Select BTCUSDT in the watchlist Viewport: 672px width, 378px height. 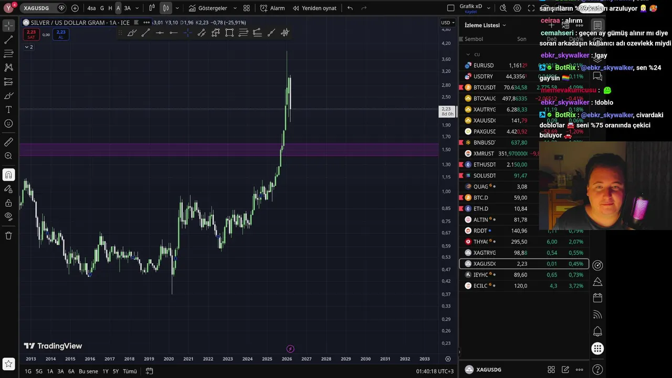coord(524,88)
